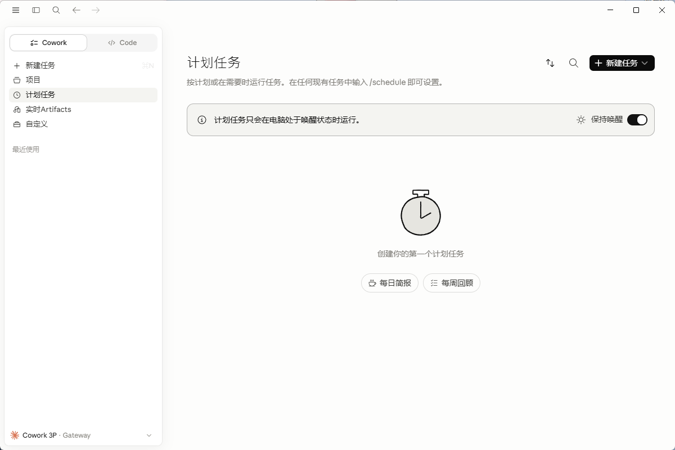Click the clock icon beside 计划任务
Viewport: 675px width, 450px height.
click(x=17, y=95)
